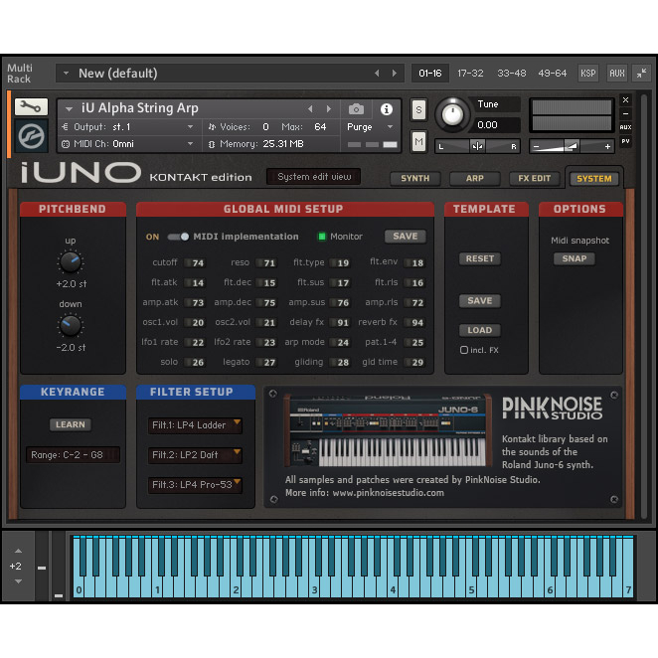
Task: Toggle MIDI implementation ON switch
Action: 178,237
